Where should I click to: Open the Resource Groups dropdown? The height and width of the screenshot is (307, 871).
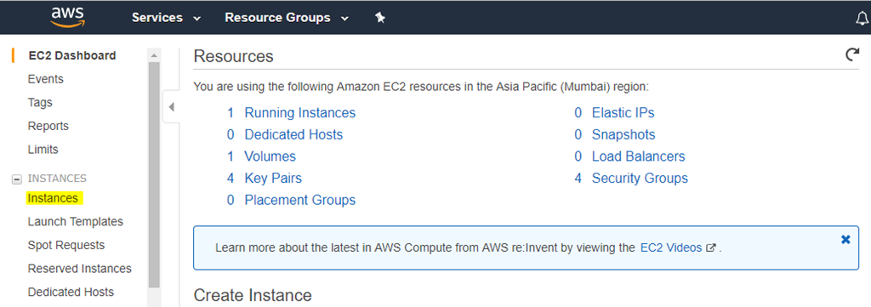287,18
